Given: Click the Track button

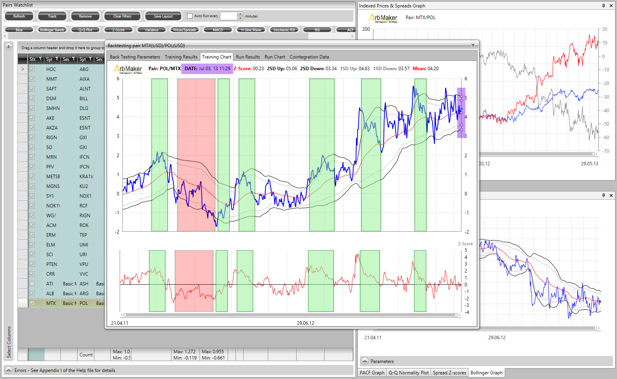Looking at the screenshot, I should tap(52, 16).
